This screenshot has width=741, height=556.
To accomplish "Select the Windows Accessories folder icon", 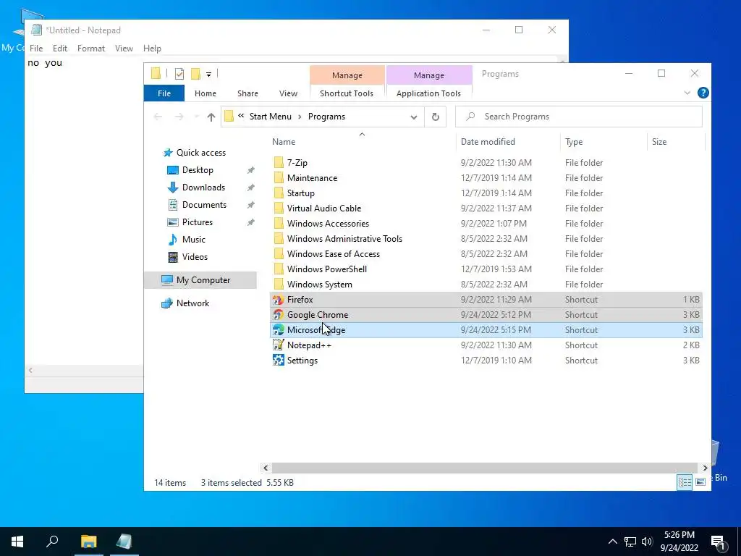I will click(279, 223).
